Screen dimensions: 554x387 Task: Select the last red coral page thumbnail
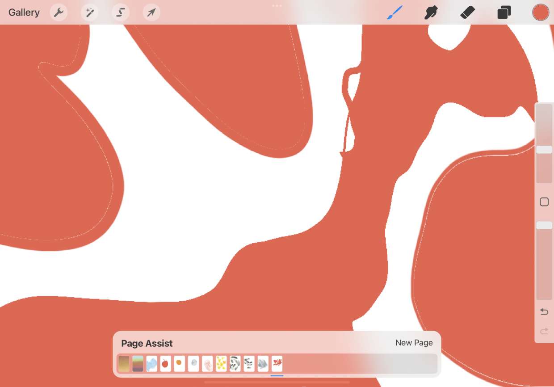tap(277, 364)
